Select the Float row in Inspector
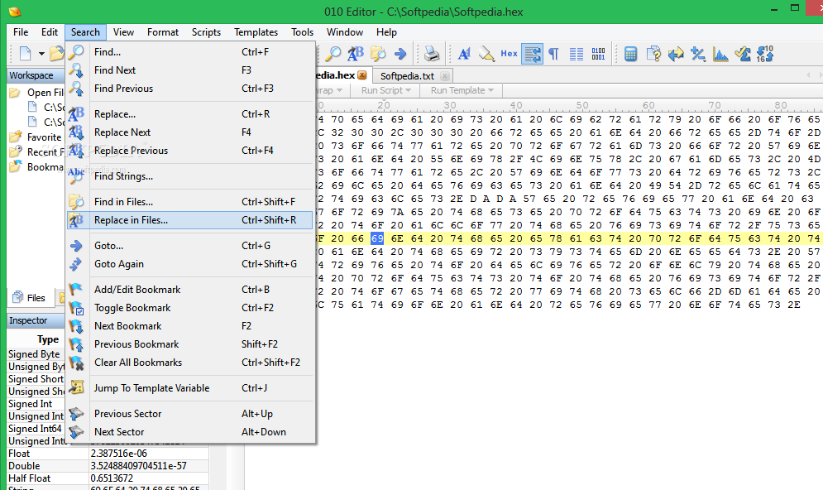Screen dimensions: 823x490 pyautogui.click(x=108, y=454)
